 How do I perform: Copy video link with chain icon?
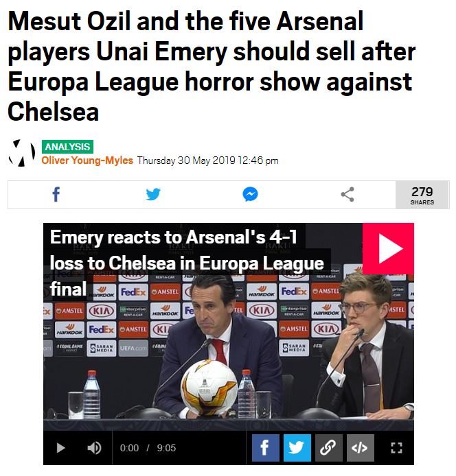pyautogui.click(x=328, y=448)
